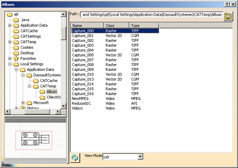Image resolution: width=238 pixels, height=168 pixels.
Task: Select the CNext01 folder
Action: 50,97
